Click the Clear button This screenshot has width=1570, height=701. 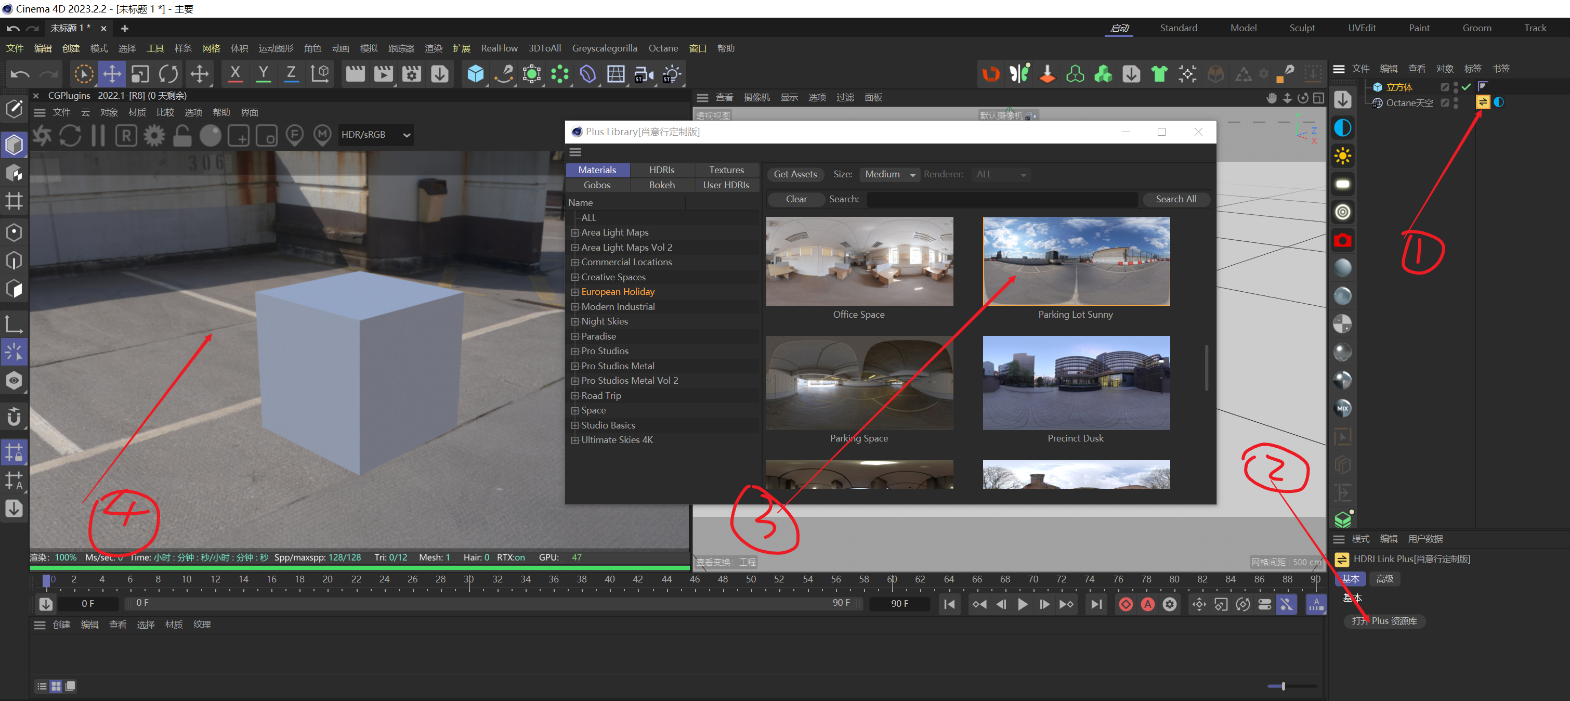pos(796,199)
